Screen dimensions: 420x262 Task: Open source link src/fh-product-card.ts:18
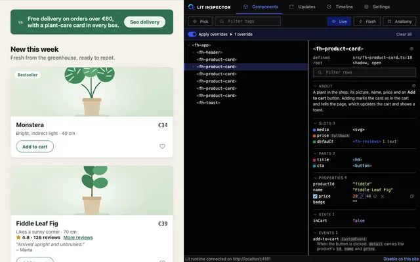coord(382,58)
